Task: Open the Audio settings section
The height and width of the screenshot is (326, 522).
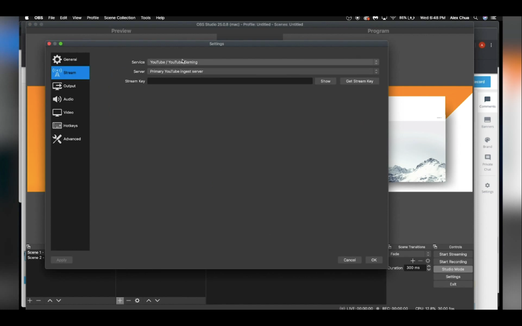Action: (70, 99)
